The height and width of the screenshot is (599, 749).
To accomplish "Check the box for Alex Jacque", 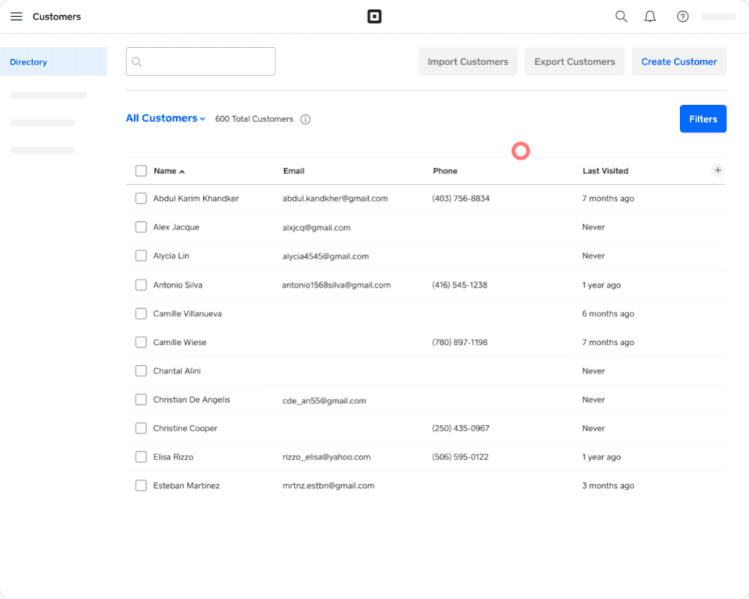I will pyautogui.click(x=141, y=227).
